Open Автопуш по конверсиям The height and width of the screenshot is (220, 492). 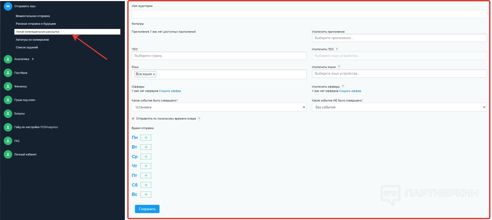[32, 40]
